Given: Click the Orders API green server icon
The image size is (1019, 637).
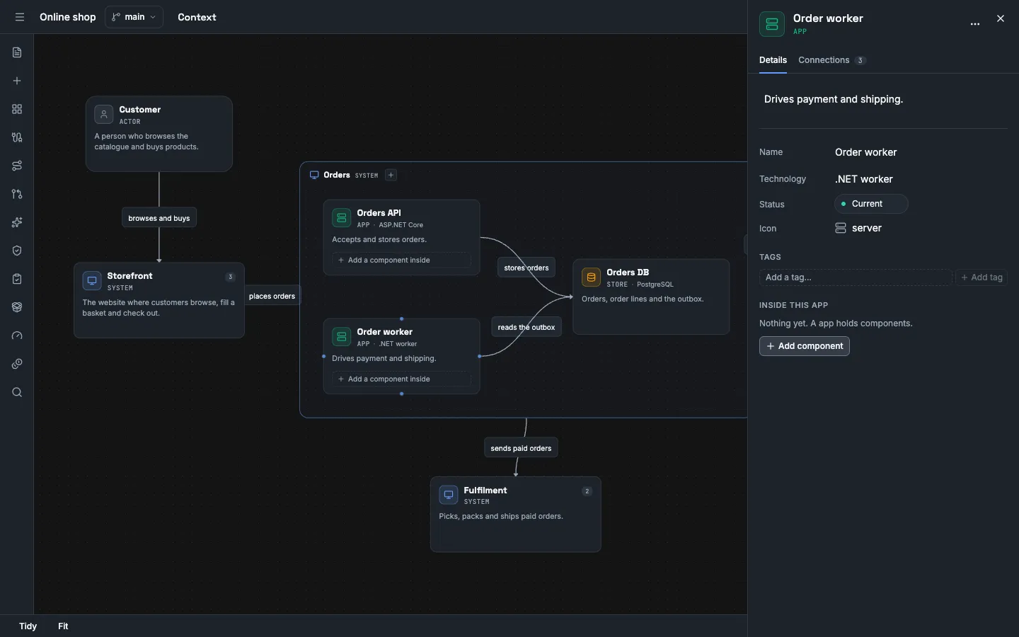Looking at the screenshot, I should pyautogui.click(x=342, y=218).
